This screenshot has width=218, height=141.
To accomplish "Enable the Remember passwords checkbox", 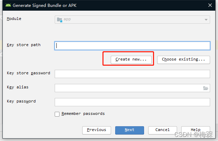I will [x=57, y=114].
